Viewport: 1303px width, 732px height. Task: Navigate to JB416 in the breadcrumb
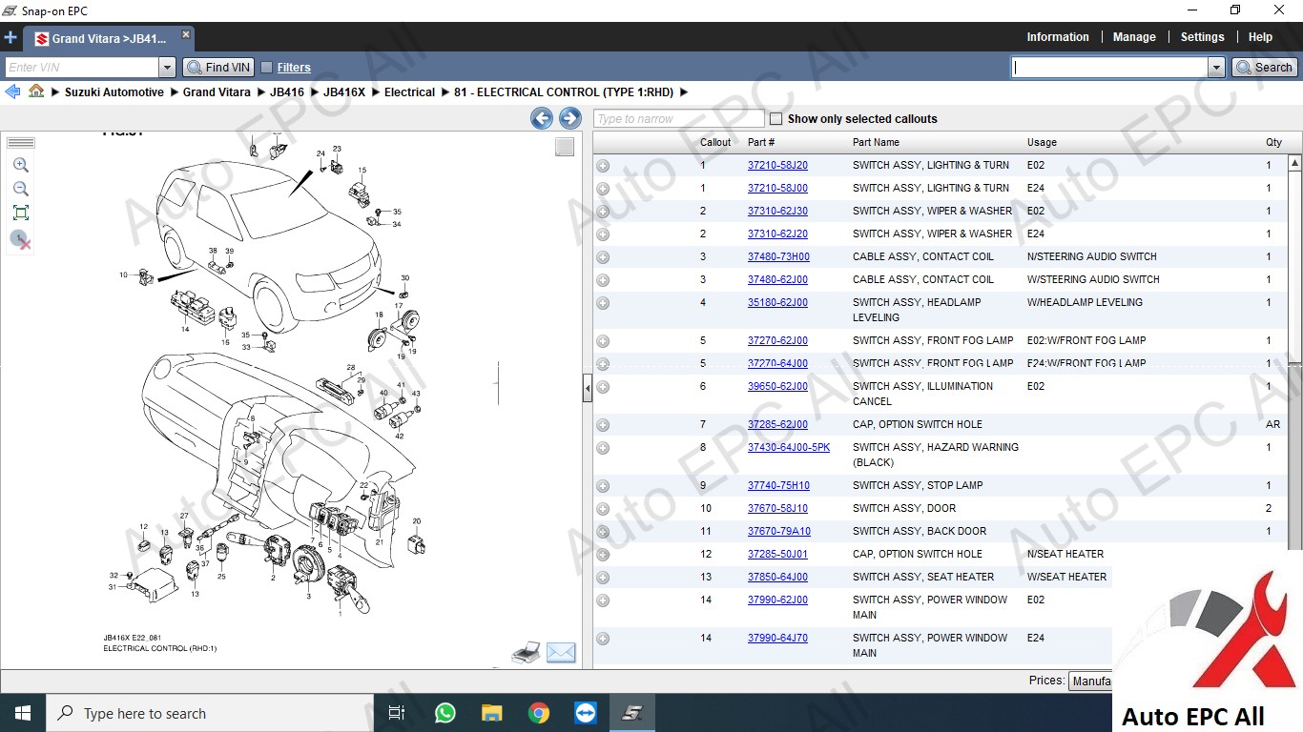287,92
